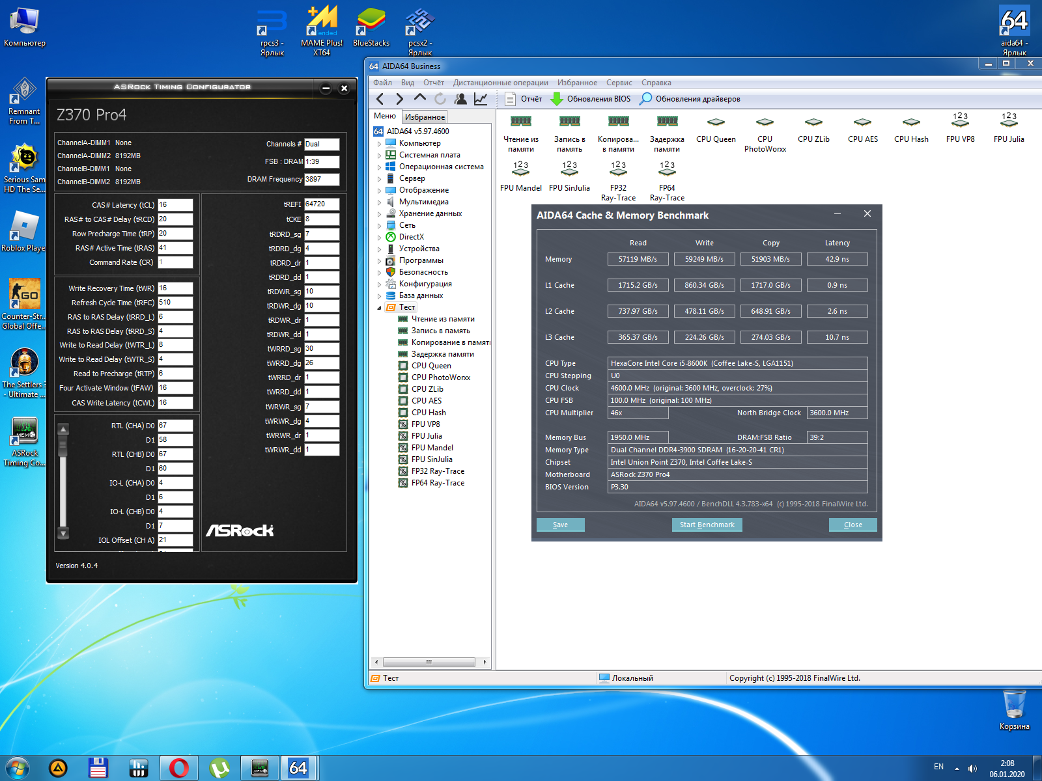
Task: Click the Back navigation arrow in AIDA64 toolbar
Action: [x=381, y=99]
